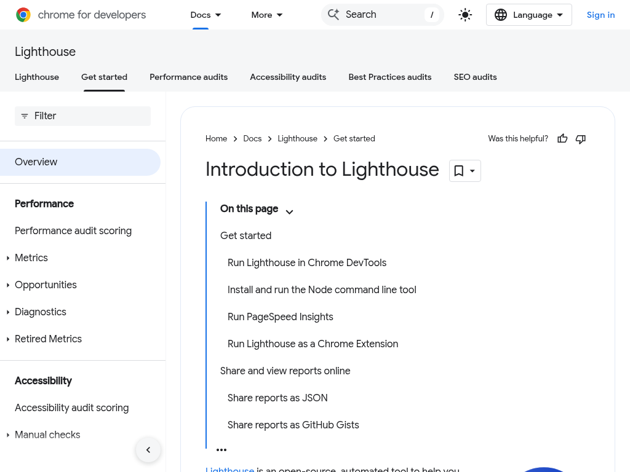Viewport: 630px width, 472px height.
Task: Jump to Share and view reports online
Action: coord(285,371)
